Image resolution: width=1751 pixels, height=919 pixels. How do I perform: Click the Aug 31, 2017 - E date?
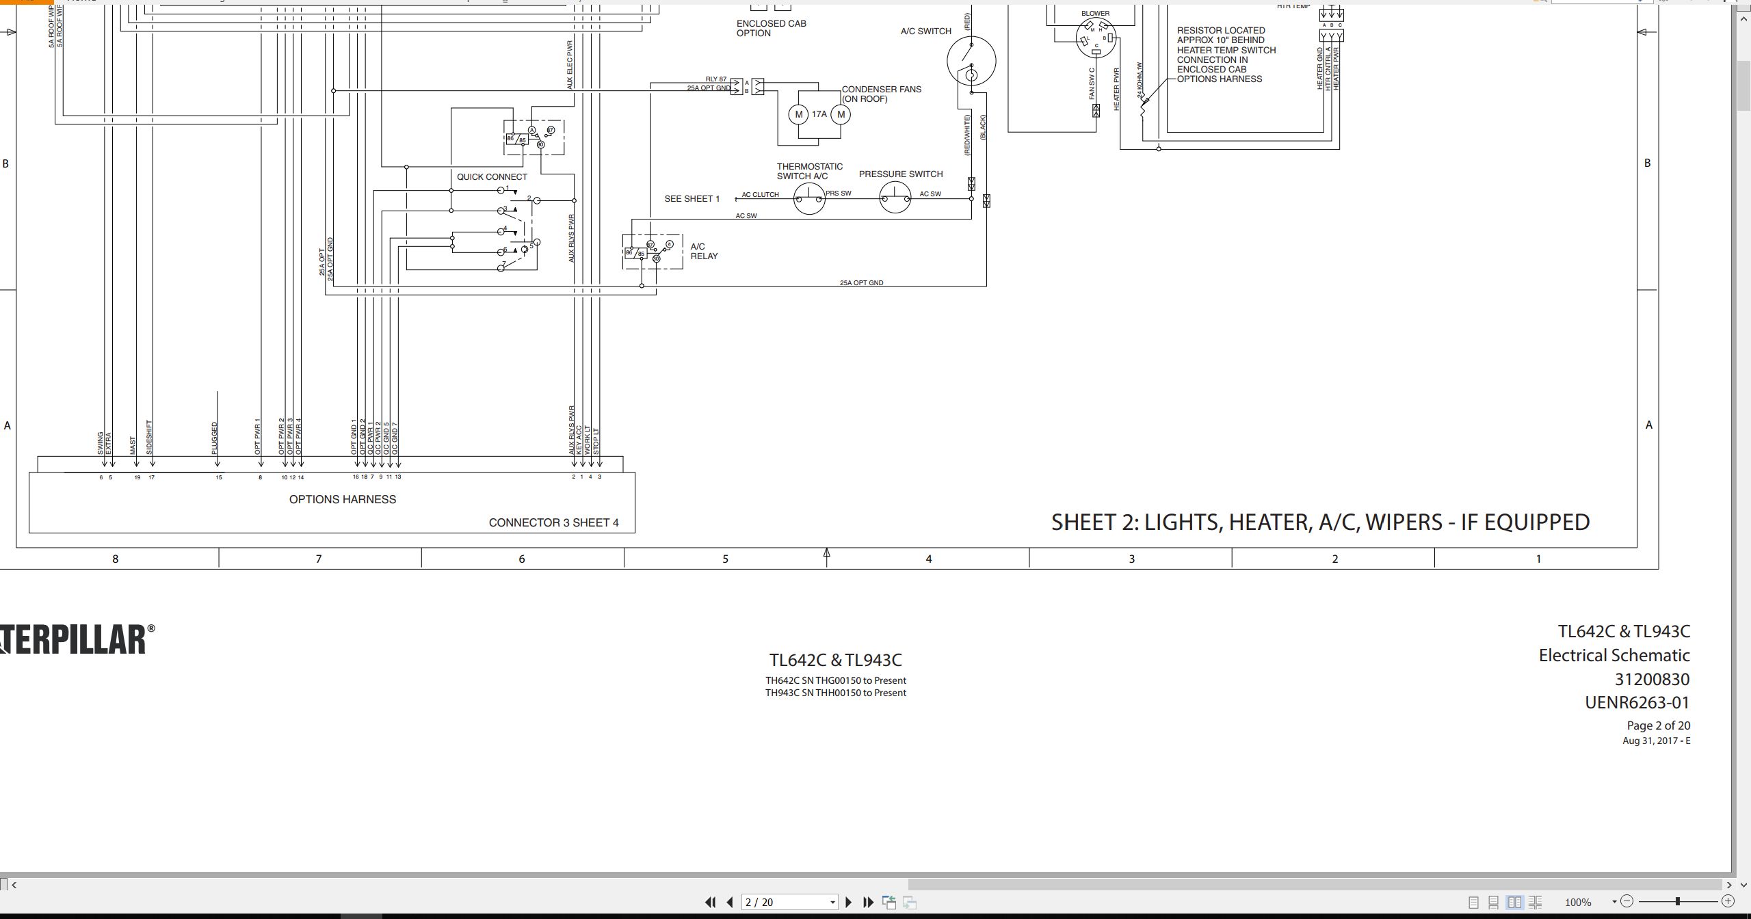[x=1657, y=741]
